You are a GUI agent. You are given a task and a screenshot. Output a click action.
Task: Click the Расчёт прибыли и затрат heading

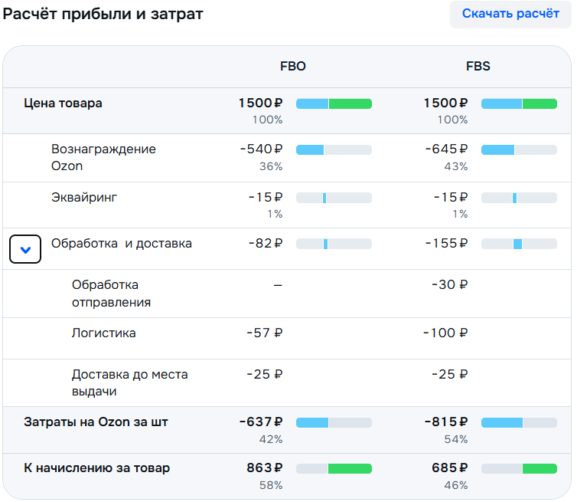(103, 14)
